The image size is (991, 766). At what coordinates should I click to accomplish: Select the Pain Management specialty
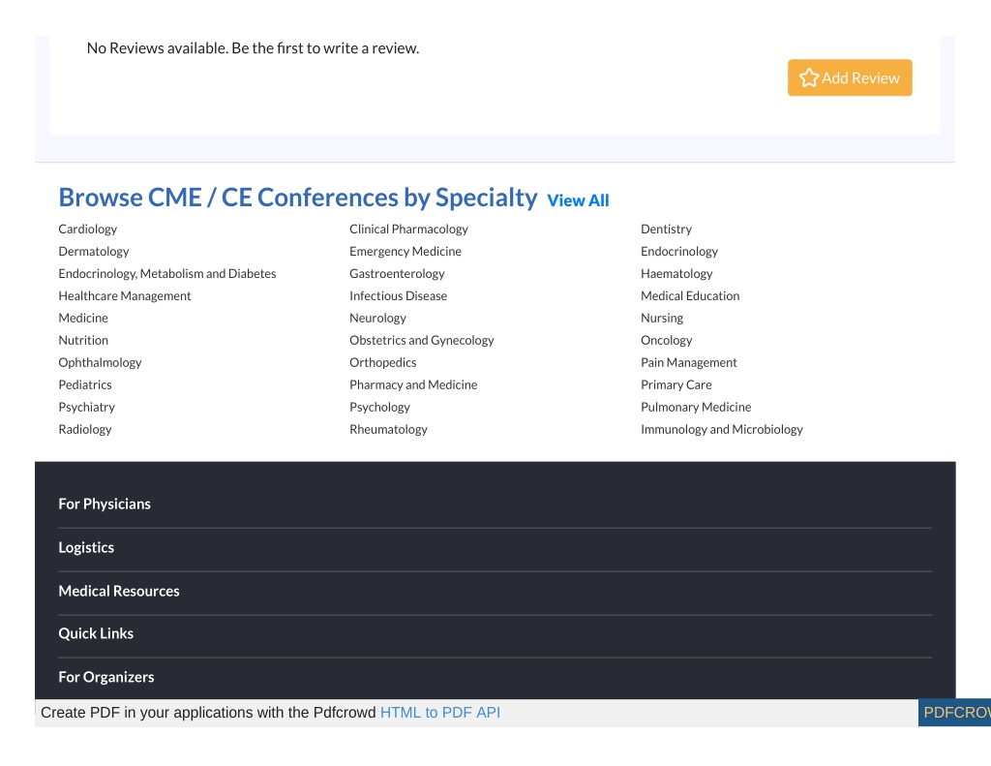[689, 362]
